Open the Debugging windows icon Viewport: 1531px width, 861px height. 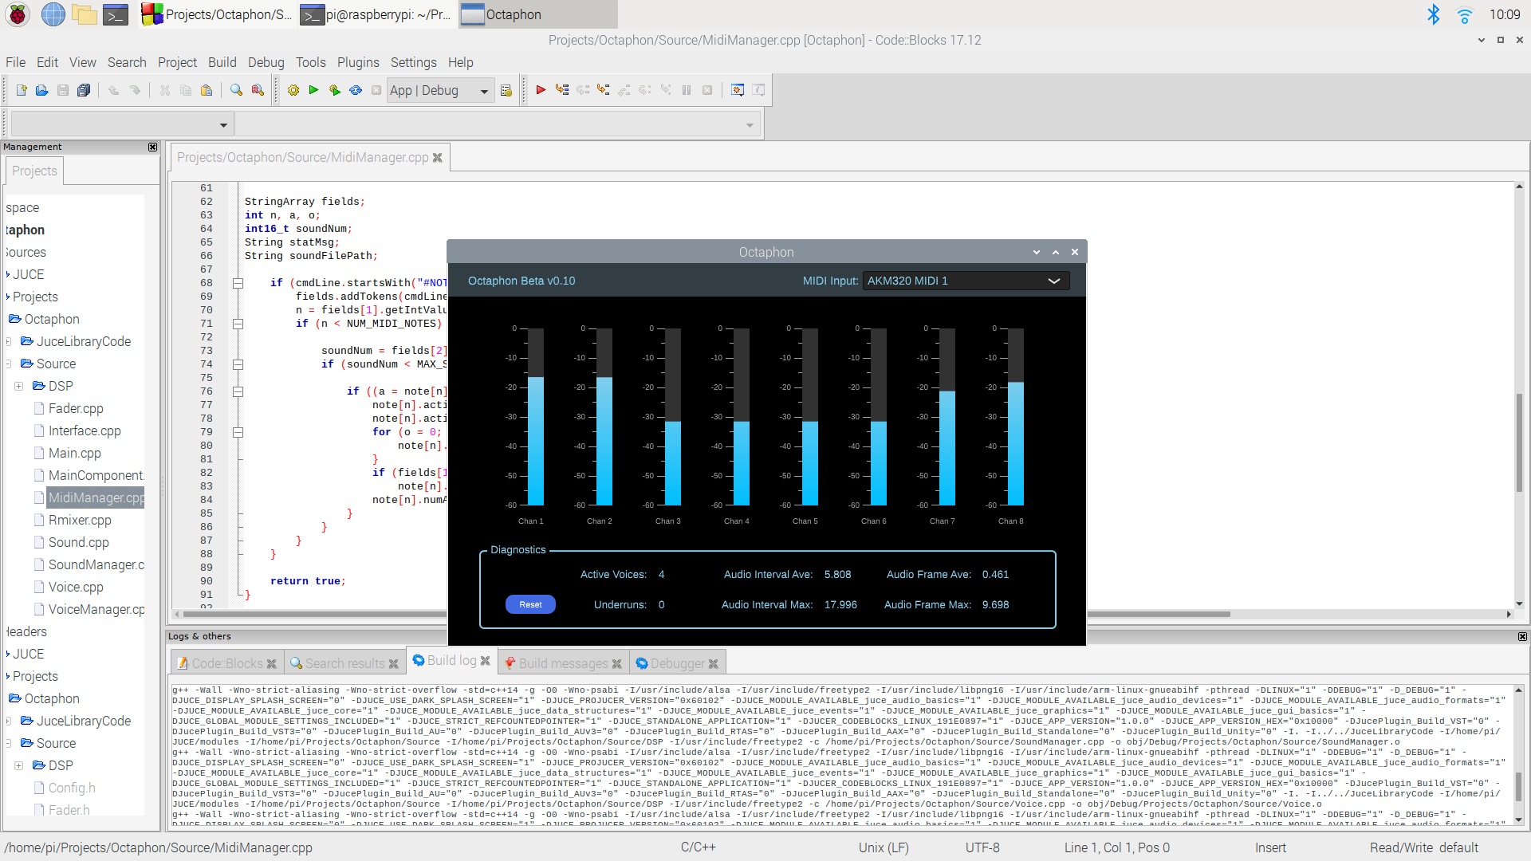[738, 90]
